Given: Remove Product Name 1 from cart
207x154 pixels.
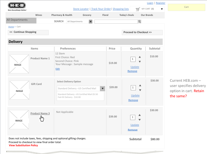Looking at the screenshot, I should click(x=132, y=71).
